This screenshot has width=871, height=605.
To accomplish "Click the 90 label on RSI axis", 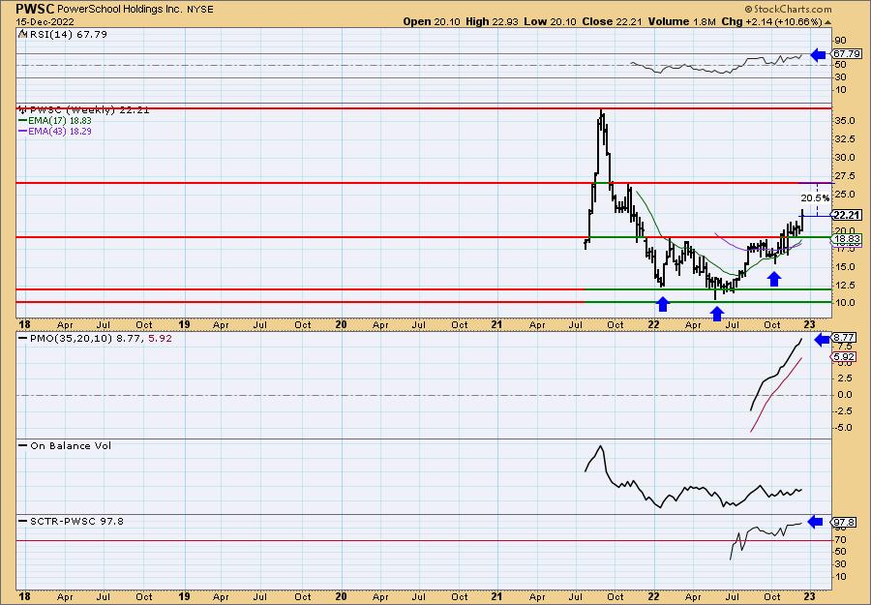I will point(840,41).
